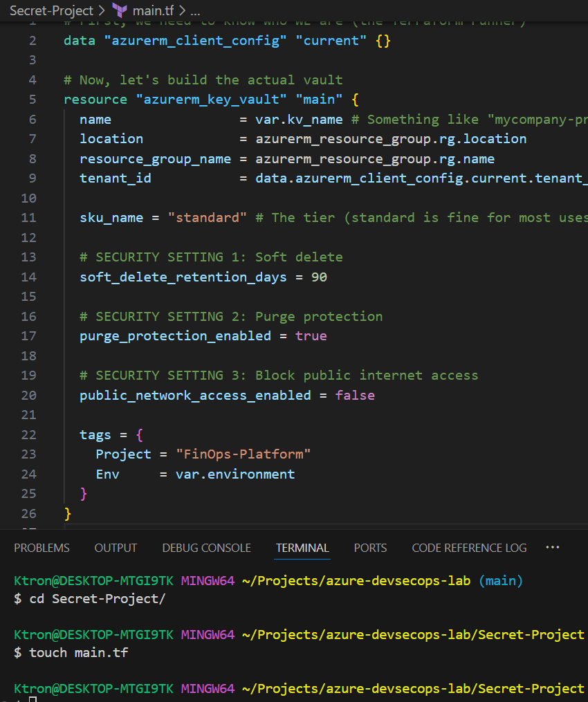Place cursor on purge_protection_enabled true value
Screen dimensions: 588x702
(x=311, y=336)
